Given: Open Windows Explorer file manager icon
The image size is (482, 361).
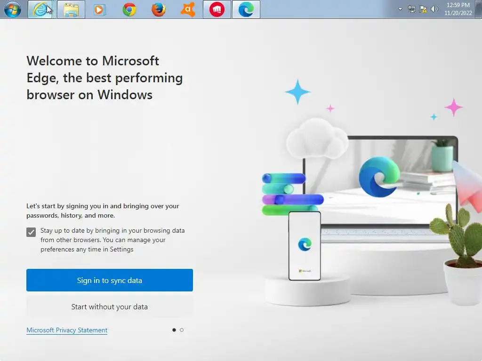Looking at the screenshot, I should coord(71,9).
